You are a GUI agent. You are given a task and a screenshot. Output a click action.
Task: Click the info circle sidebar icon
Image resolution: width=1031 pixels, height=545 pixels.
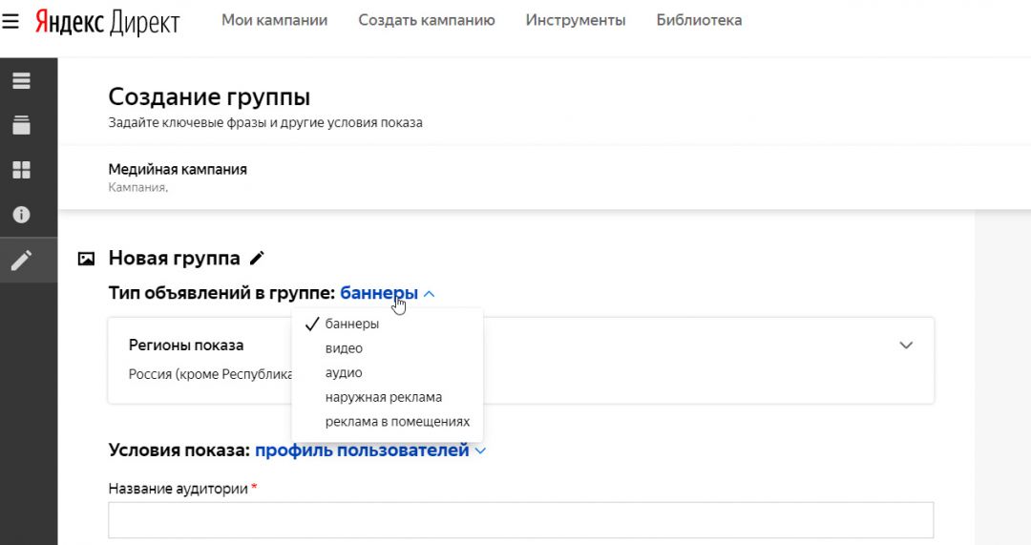pyautogui.click(x=21, y=215)
